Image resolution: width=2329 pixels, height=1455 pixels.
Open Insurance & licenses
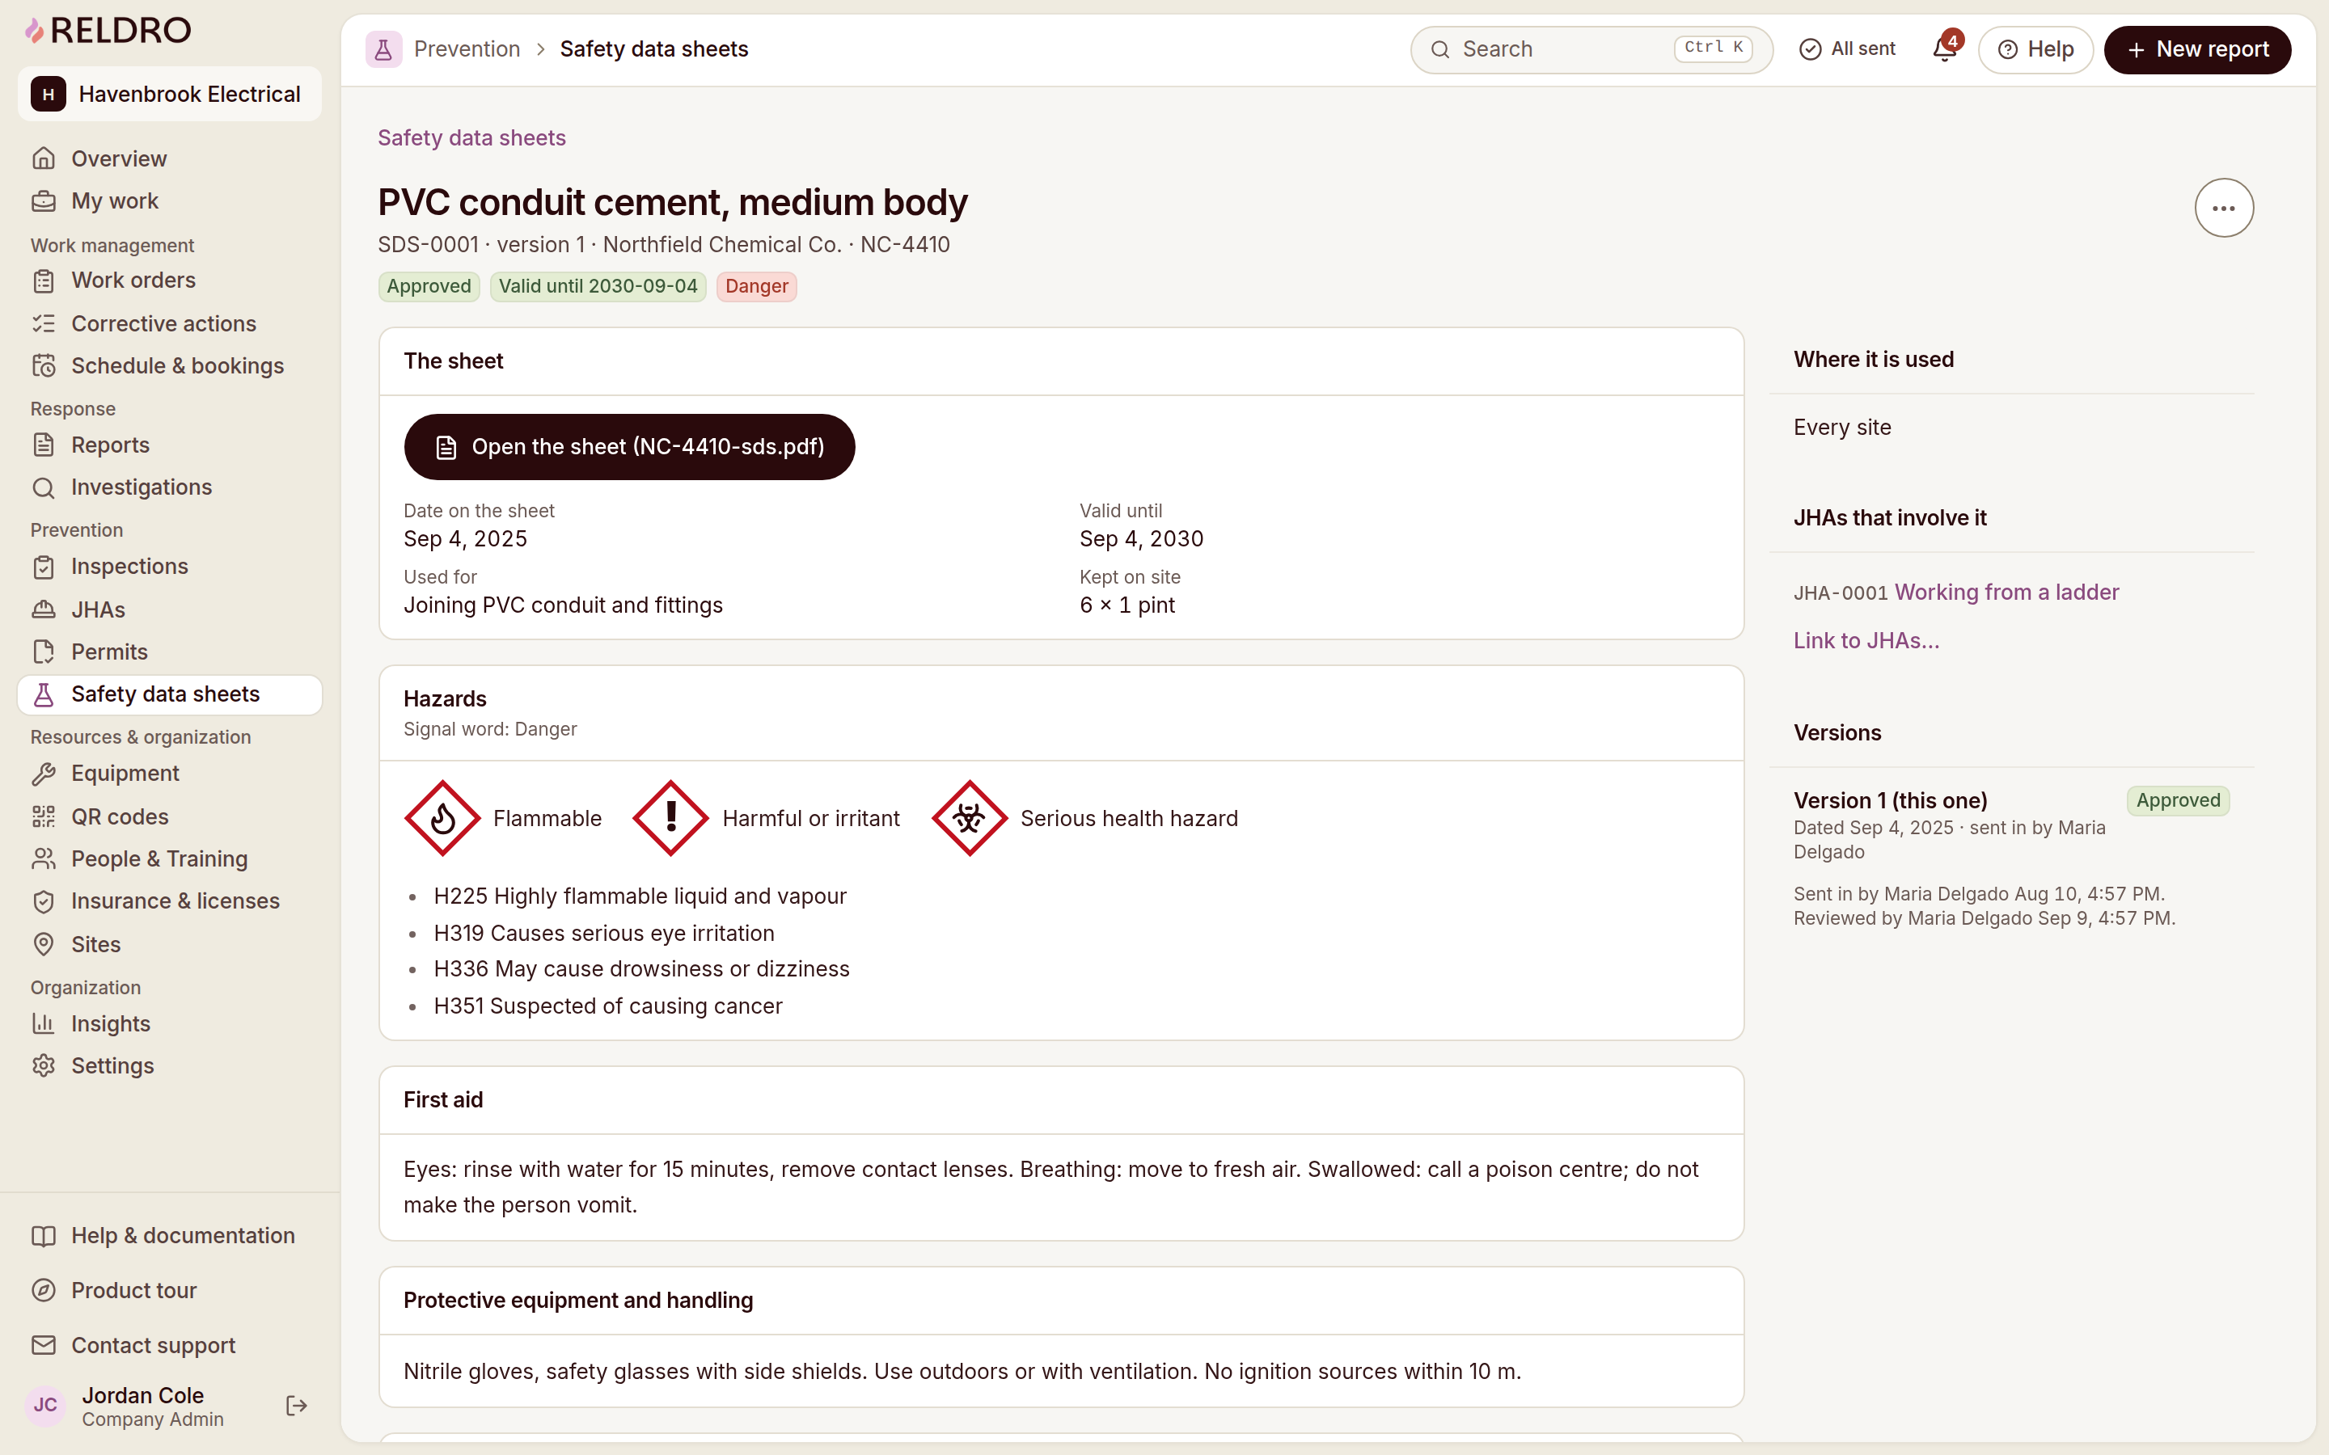pyautogui.click(x=169, y=901)
